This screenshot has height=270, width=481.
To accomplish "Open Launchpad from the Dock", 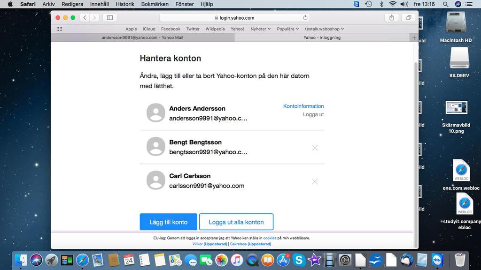I will click(x=52, y=260).
